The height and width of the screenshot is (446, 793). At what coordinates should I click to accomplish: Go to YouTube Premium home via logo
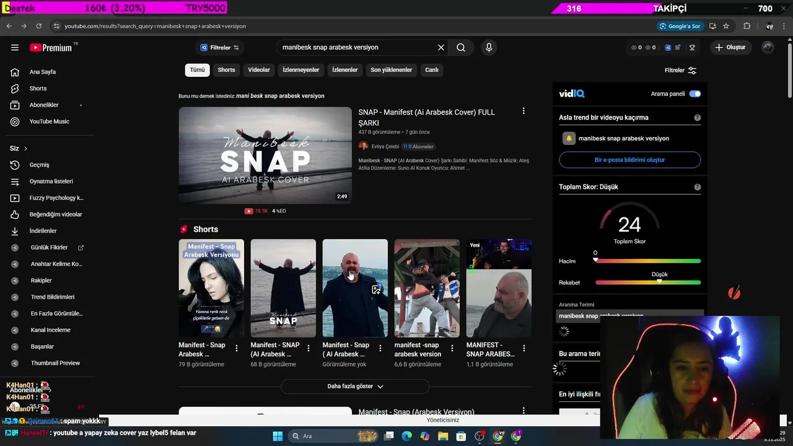click(x=52, y=48)
